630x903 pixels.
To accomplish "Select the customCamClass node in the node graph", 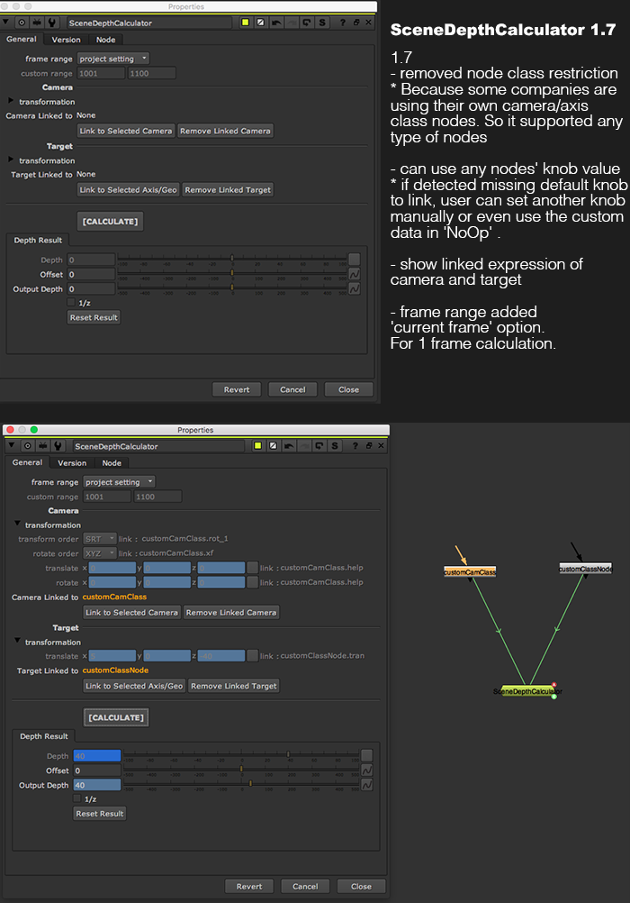I will [470, 572].
